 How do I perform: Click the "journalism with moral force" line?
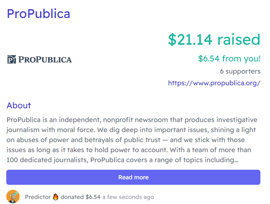[131, 130]
